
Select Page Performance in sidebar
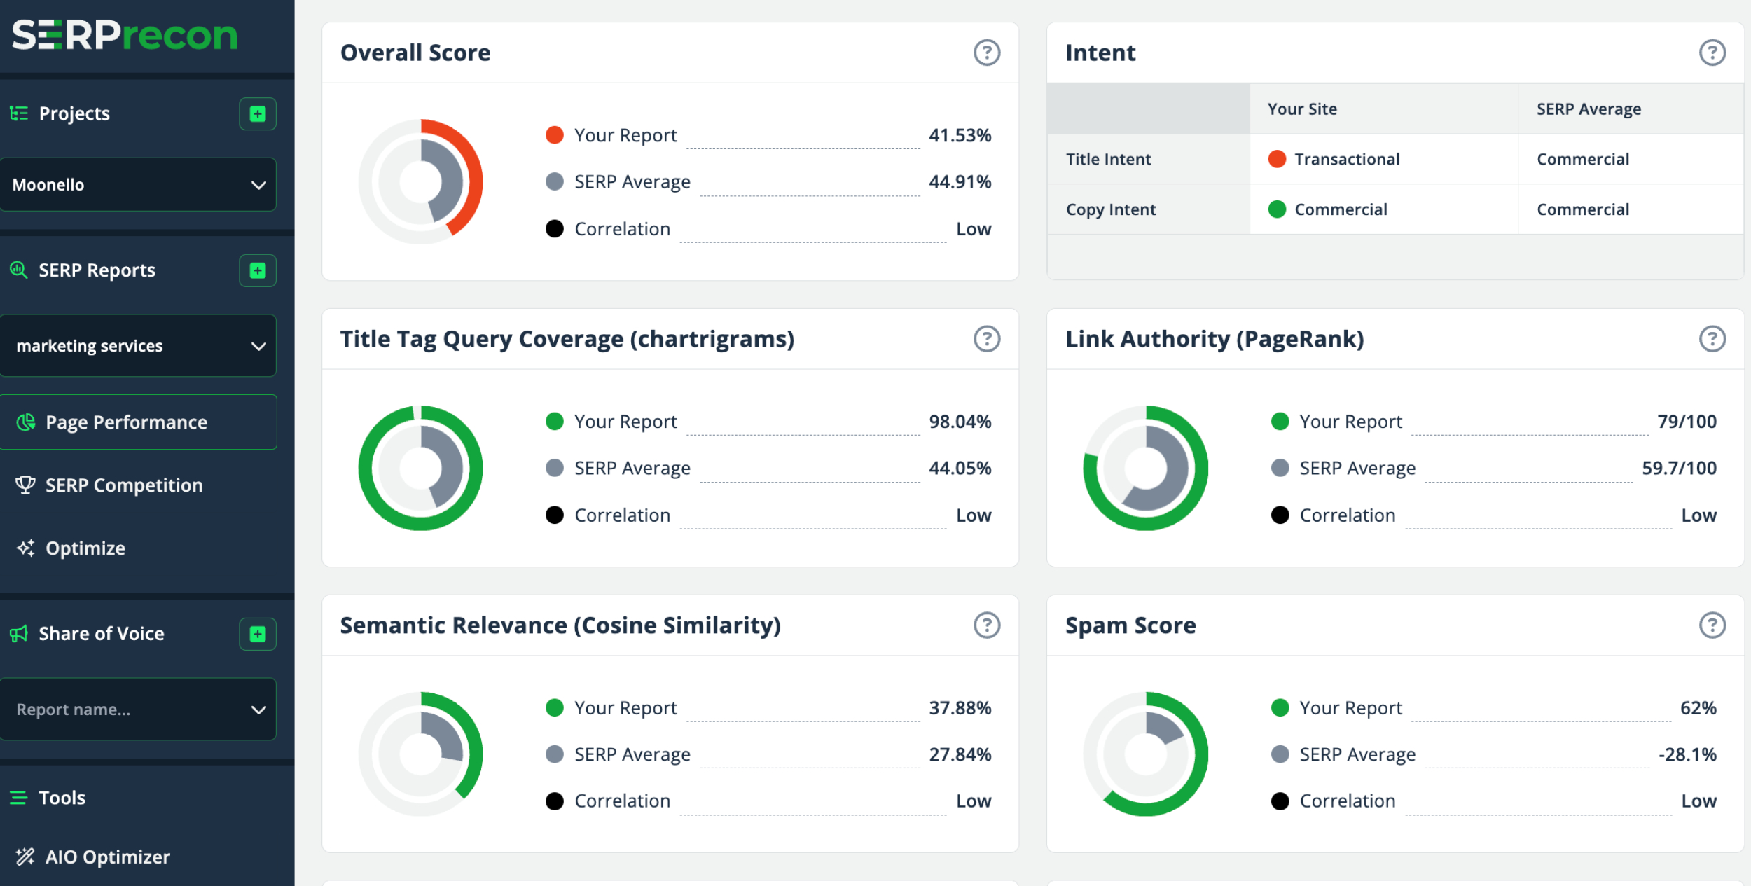[126, 422]
